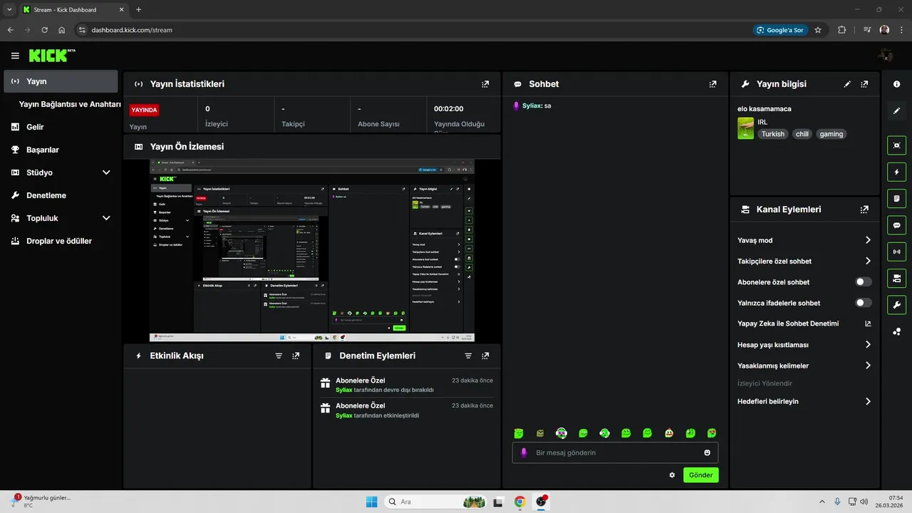Open Takipçilere özel sohbet options arrow

pyautogui.click(x=868, y=261)
